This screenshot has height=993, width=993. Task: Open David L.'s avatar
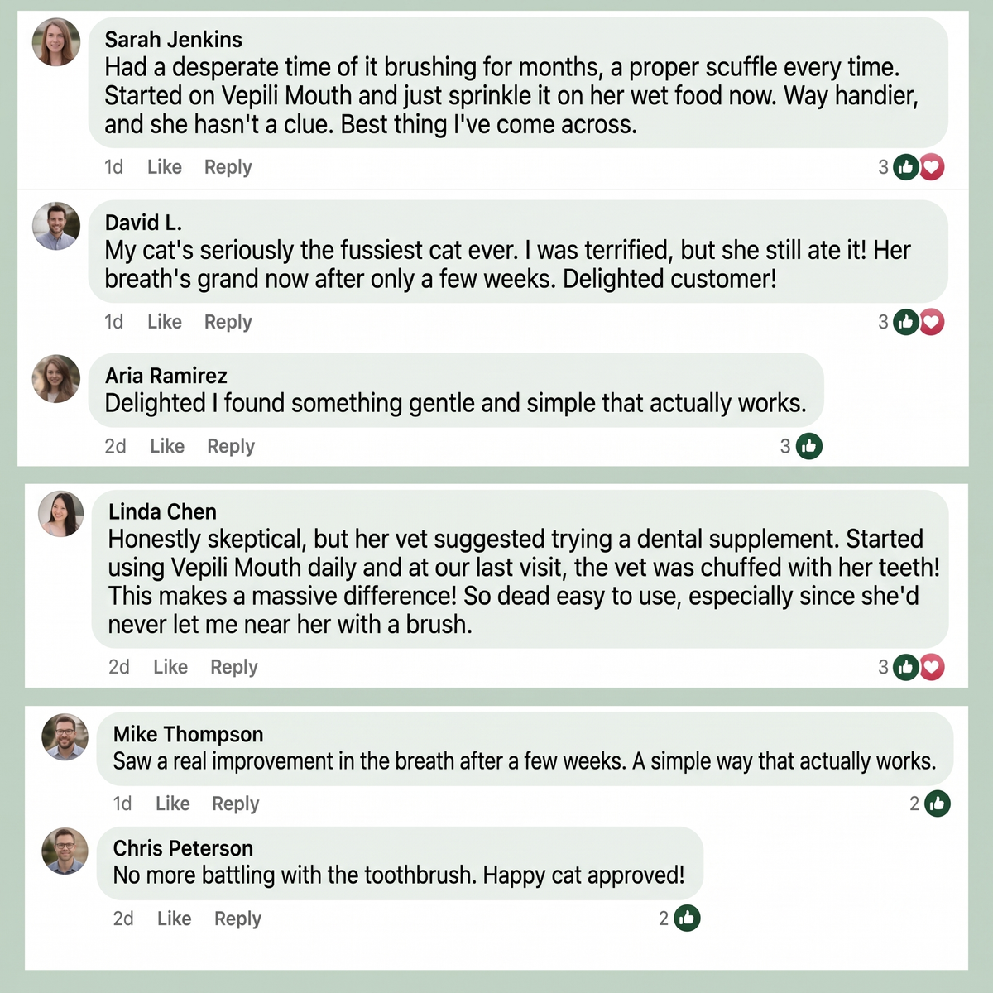pos(56,226)
